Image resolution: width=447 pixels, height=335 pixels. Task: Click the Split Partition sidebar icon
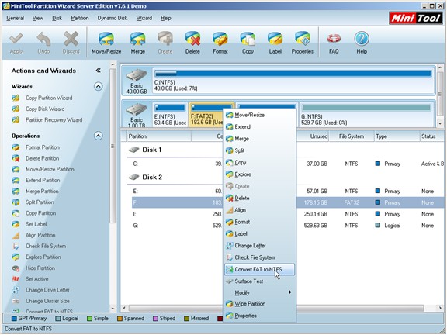coord(16,202)
